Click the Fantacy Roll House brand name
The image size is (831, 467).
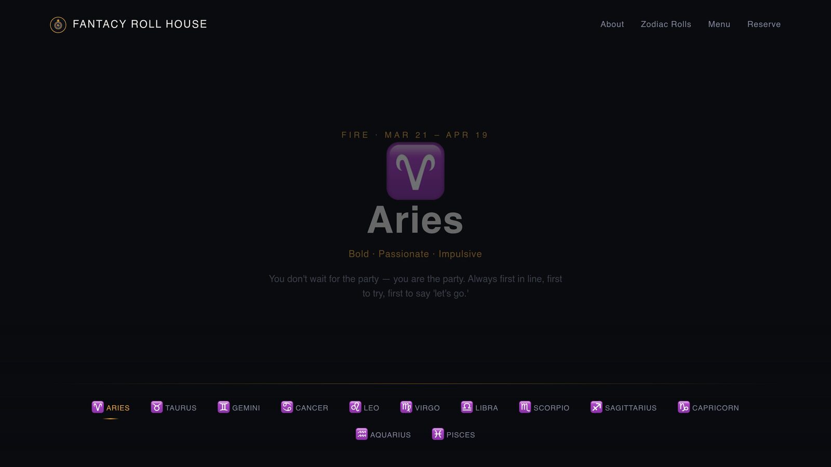(140, 24)
